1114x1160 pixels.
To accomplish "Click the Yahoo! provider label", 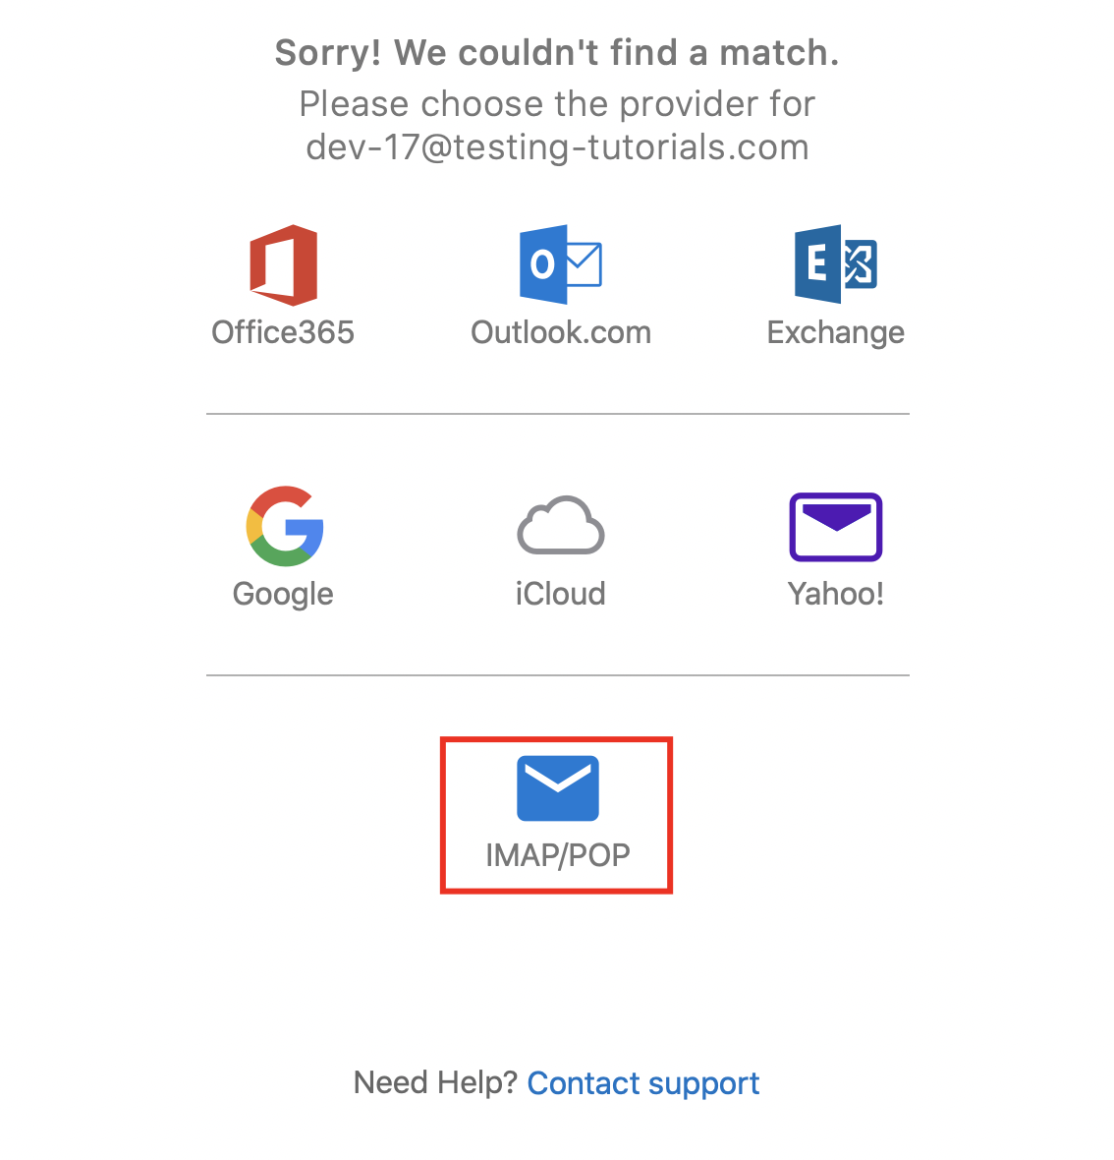I will click(x=835, y=594).
